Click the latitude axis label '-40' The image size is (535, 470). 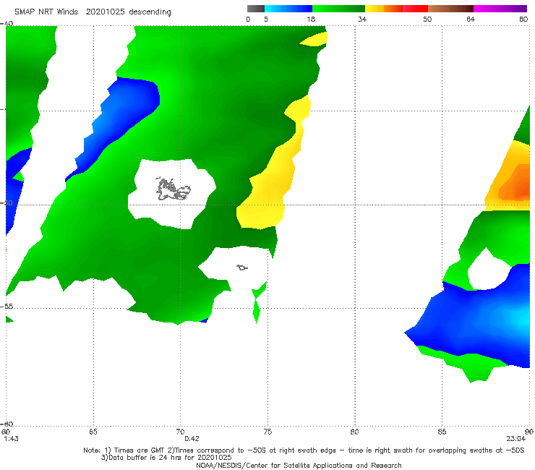pyautogui.click(x=7, y=24)
